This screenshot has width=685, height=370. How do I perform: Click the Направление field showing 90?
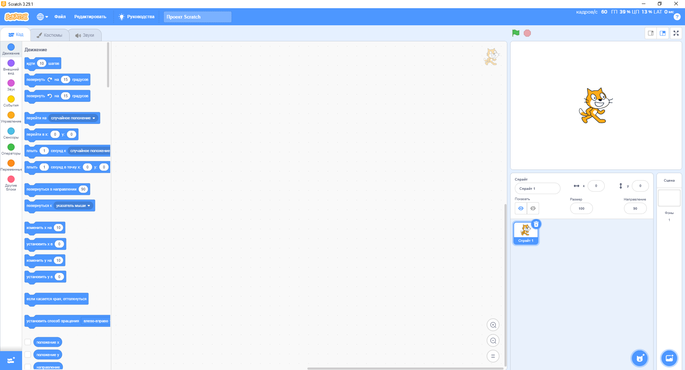635,209
